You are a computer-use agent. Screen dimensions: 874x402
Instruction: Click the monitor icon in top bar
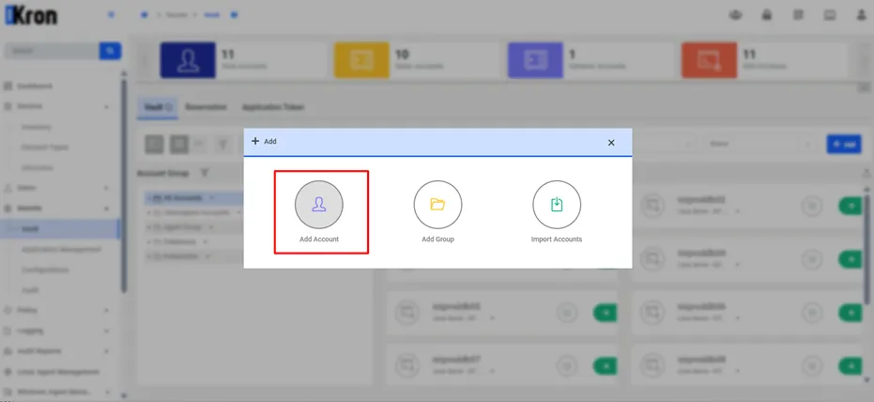(830, 16)
